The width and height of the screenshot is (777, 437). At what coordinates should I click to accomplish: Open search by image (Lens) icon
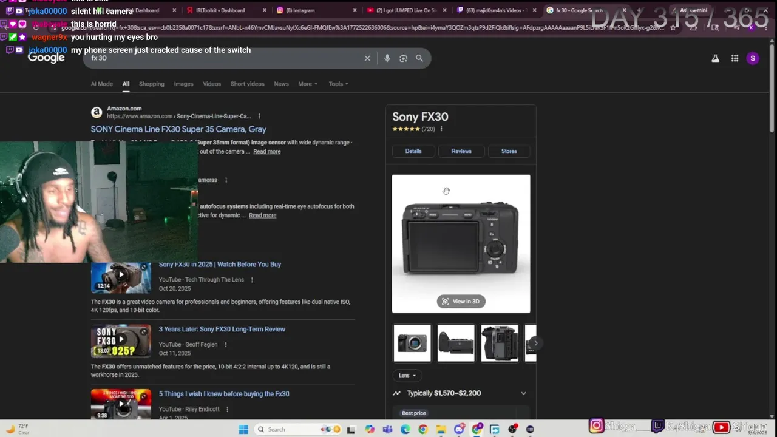pyautogui.click(x=403, y=58)
